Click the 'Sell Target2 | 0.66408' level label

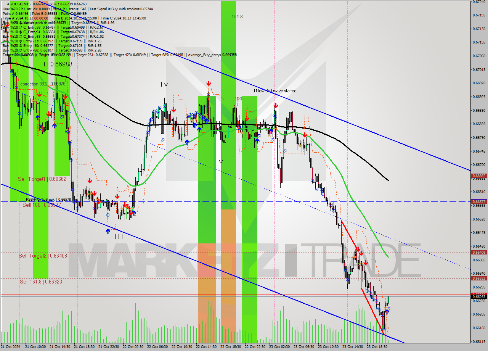(x=43, y=256)
